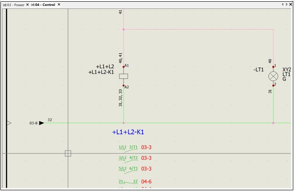
Task: Click lamp terminal 1 connection point
Action: tap(273, 67)
